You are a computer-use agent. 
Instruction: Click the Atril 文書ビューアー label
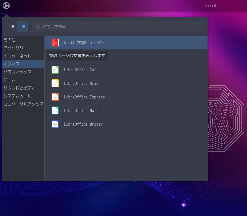[84, 43]
